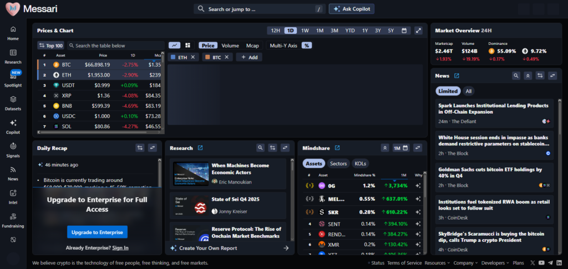Toggle the percent (%) chart mode
The width and height of the screenshot is (568, 269).
[x=306, y=45]
